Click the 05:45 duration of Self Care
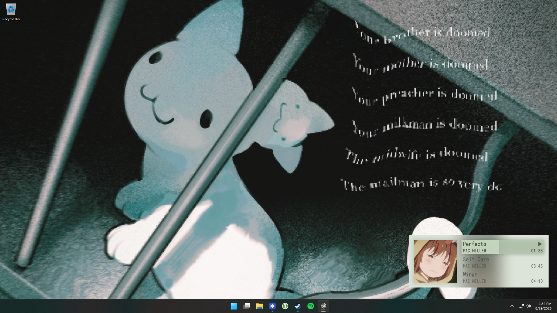The width and height of the screenshot is (557, 313). (537, 266)
